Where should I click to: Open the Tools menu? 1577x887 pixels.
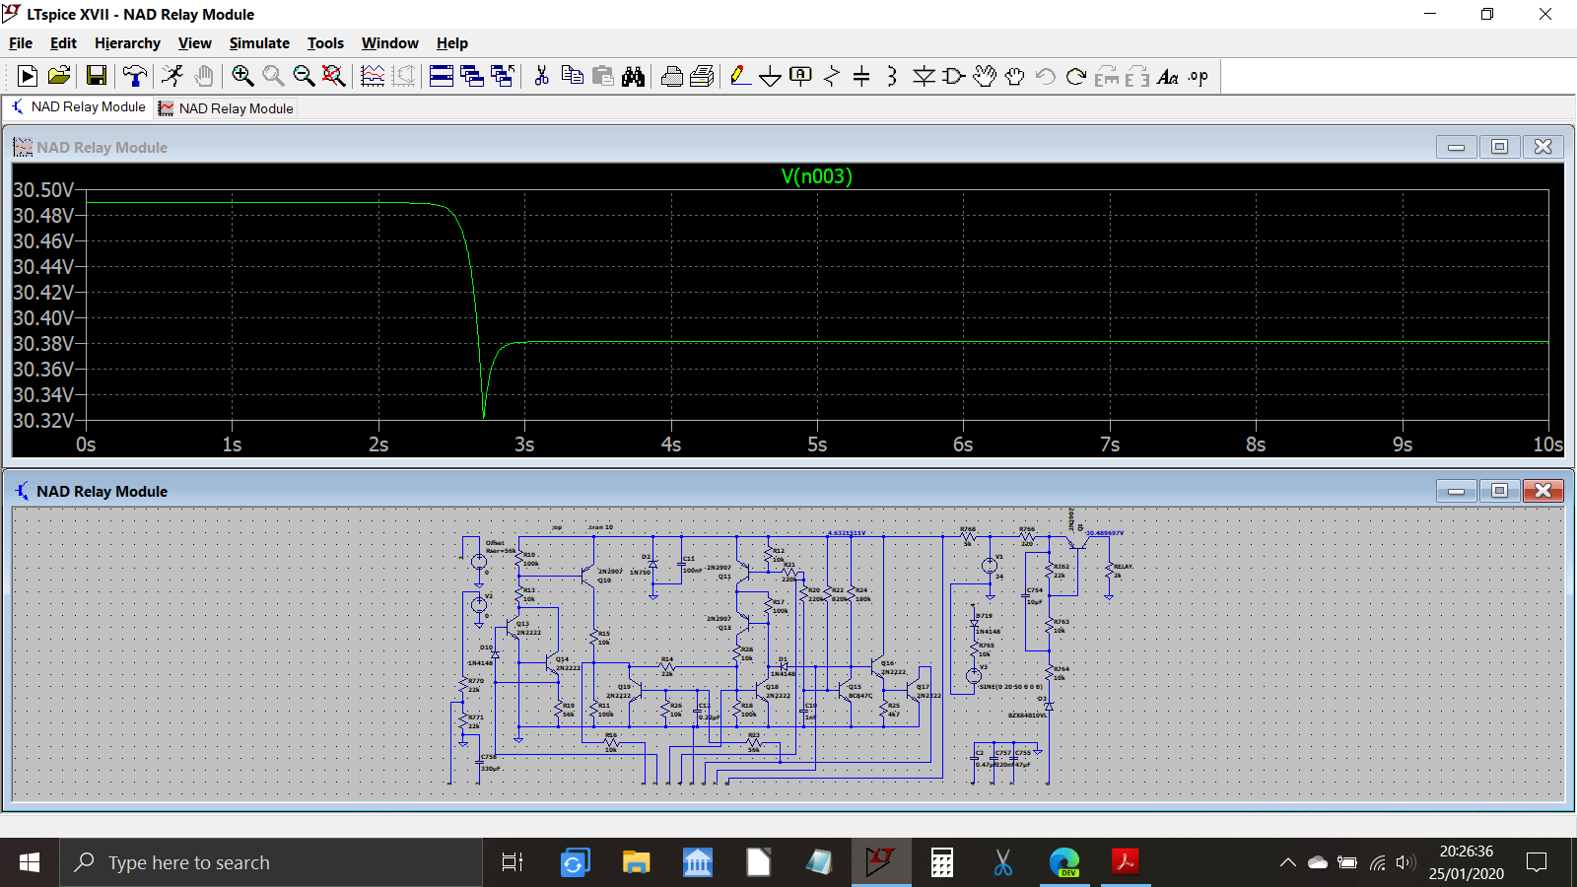tap(325, 43)
